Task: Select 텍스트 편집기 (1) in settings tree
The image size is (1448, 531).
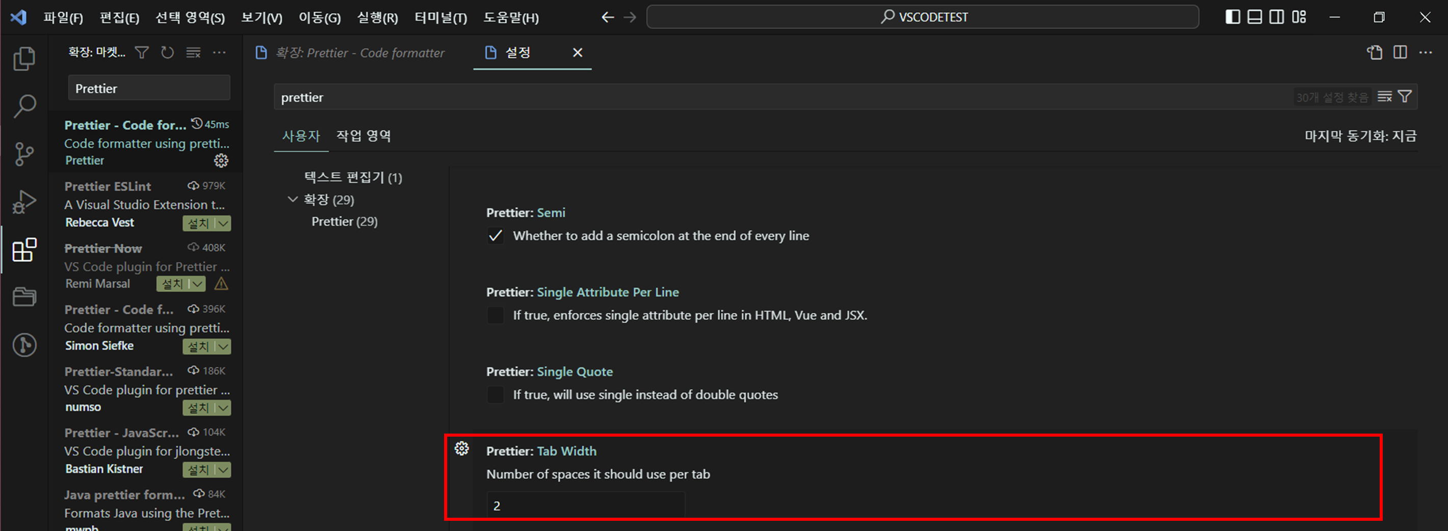Action: [x=353, y=178]
